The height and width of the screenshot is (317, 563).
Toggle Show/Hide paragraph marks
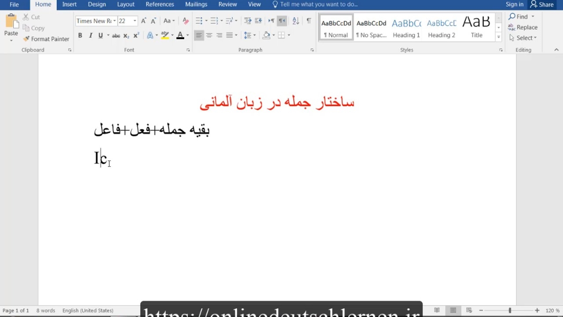(309, 21)
